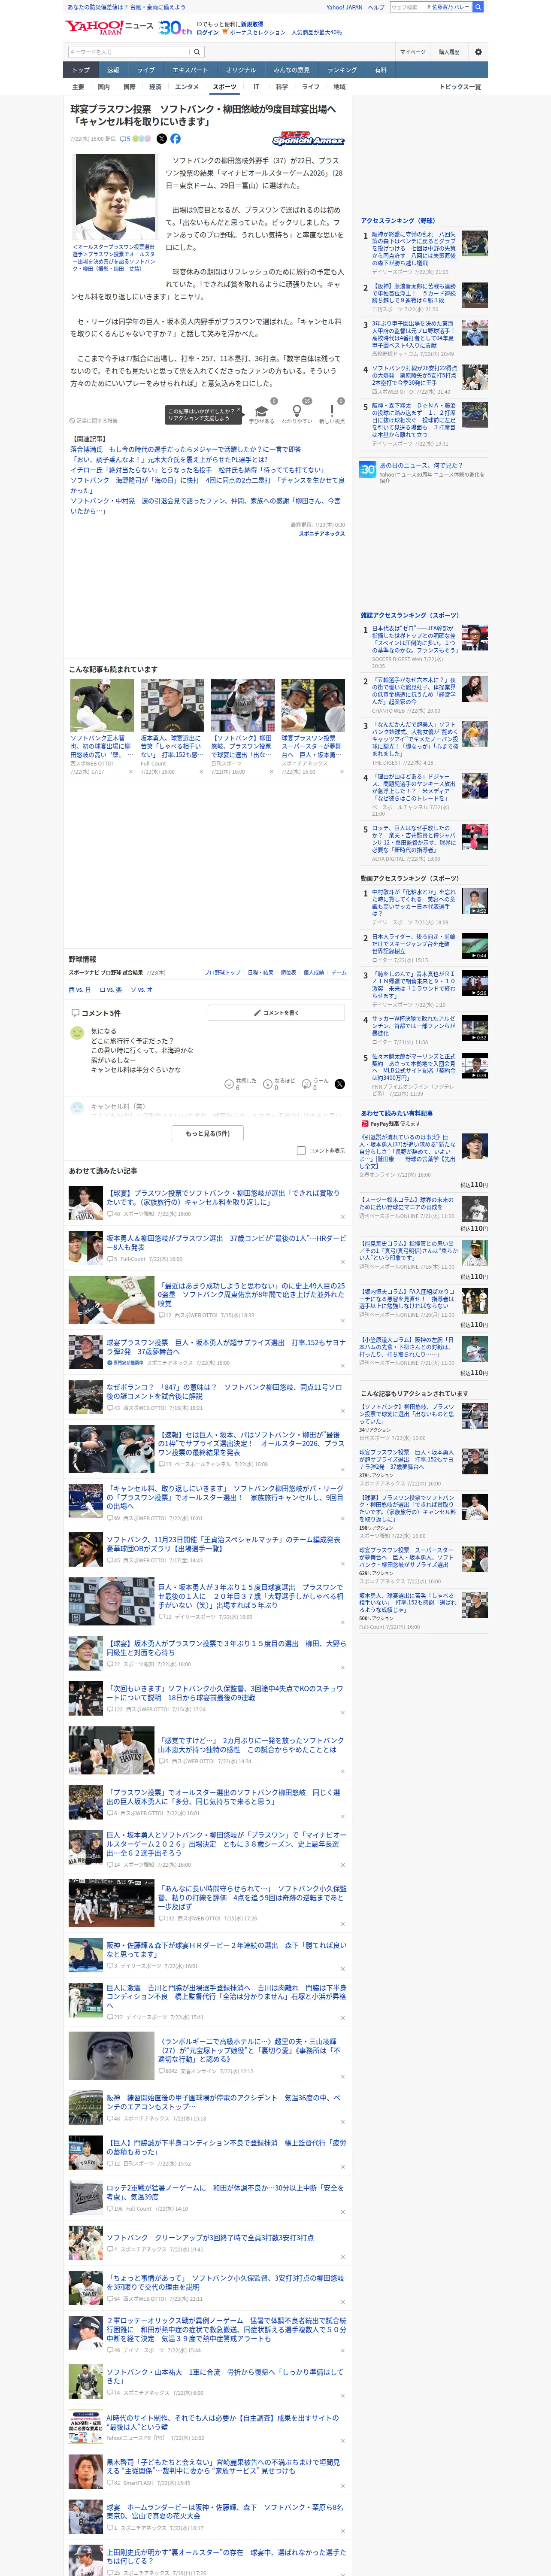The height and width of the screenshot is (2576, 551).
Task: Open the 順位表 link
Action: 288,972
